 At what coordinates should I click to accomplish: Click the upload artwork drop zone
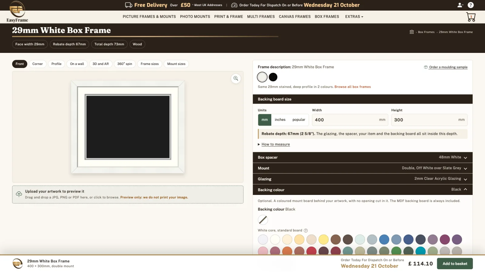tap(128, 194)
